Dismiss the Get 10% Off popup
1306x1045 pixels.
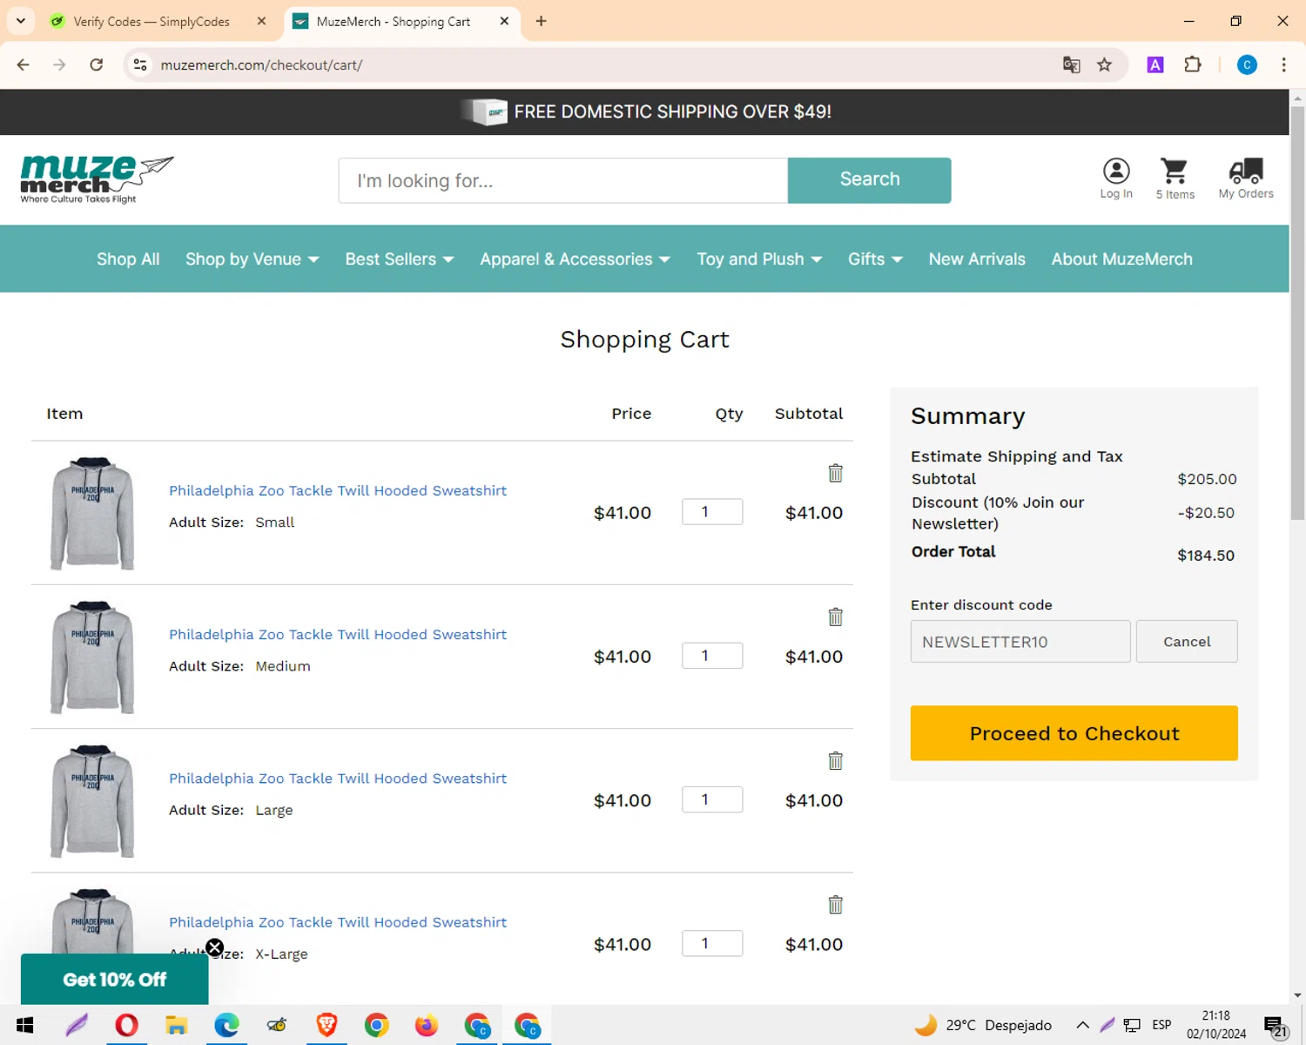214,947
